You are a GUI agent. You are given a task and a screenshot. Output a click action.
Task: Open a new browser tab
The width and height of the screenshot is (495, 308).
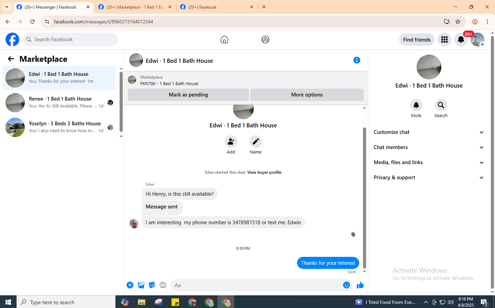pyautogui.click(x=264, y=7)
